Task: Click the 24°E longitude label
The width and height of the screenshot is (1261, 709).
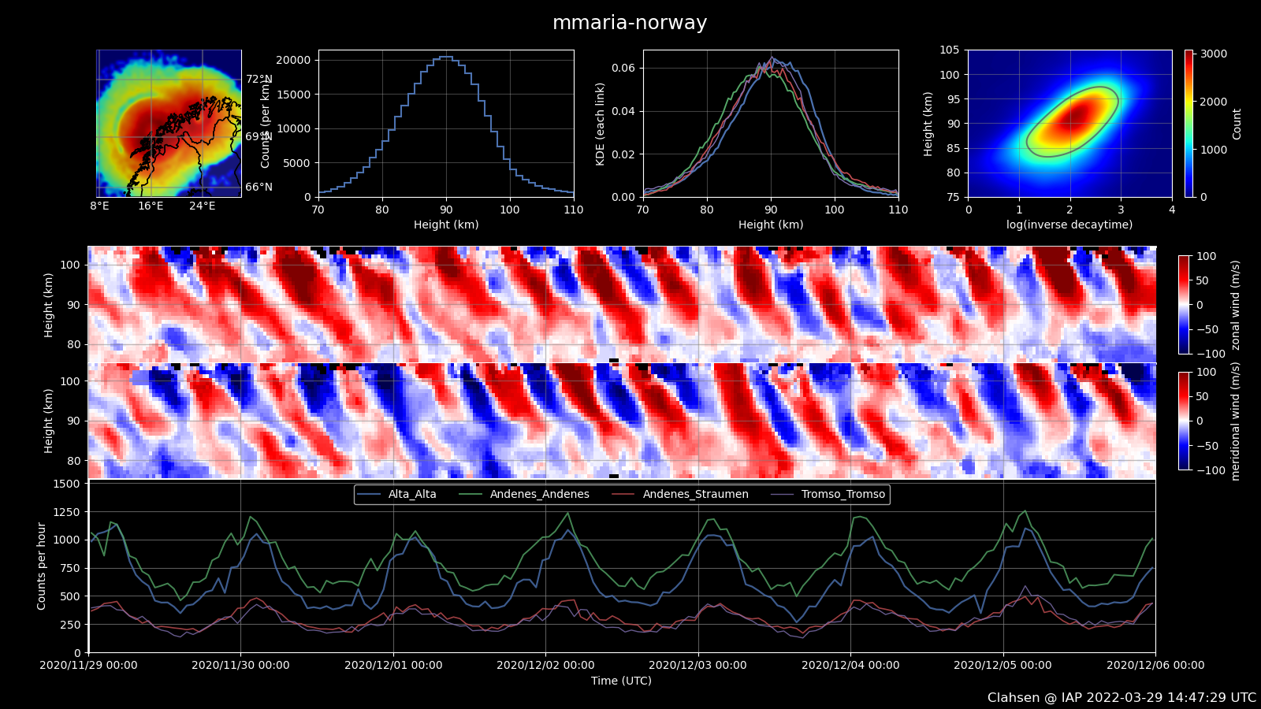Action: pos(202,206)
